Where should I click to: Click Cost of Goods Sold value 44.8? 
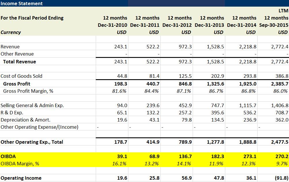121,76
